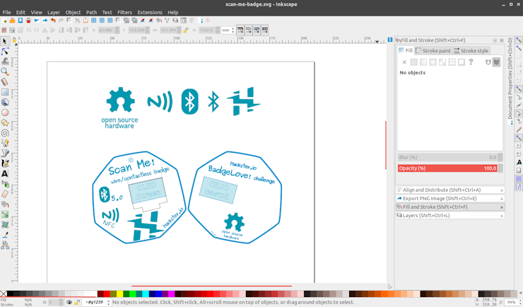
Task: Switch to the Stroke style tab
Action: pos(471,51)
